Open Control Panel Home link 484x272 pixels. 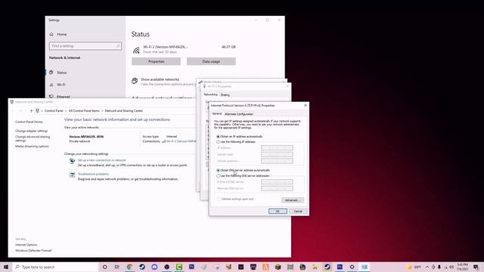click(x=29, y=122)
